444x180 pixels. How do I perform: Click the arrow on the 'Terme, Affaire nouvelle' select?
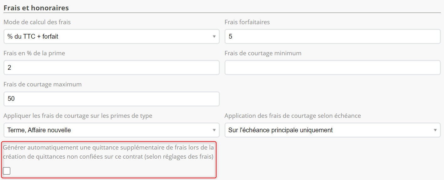pyautogui.click(x=214, y=130)
